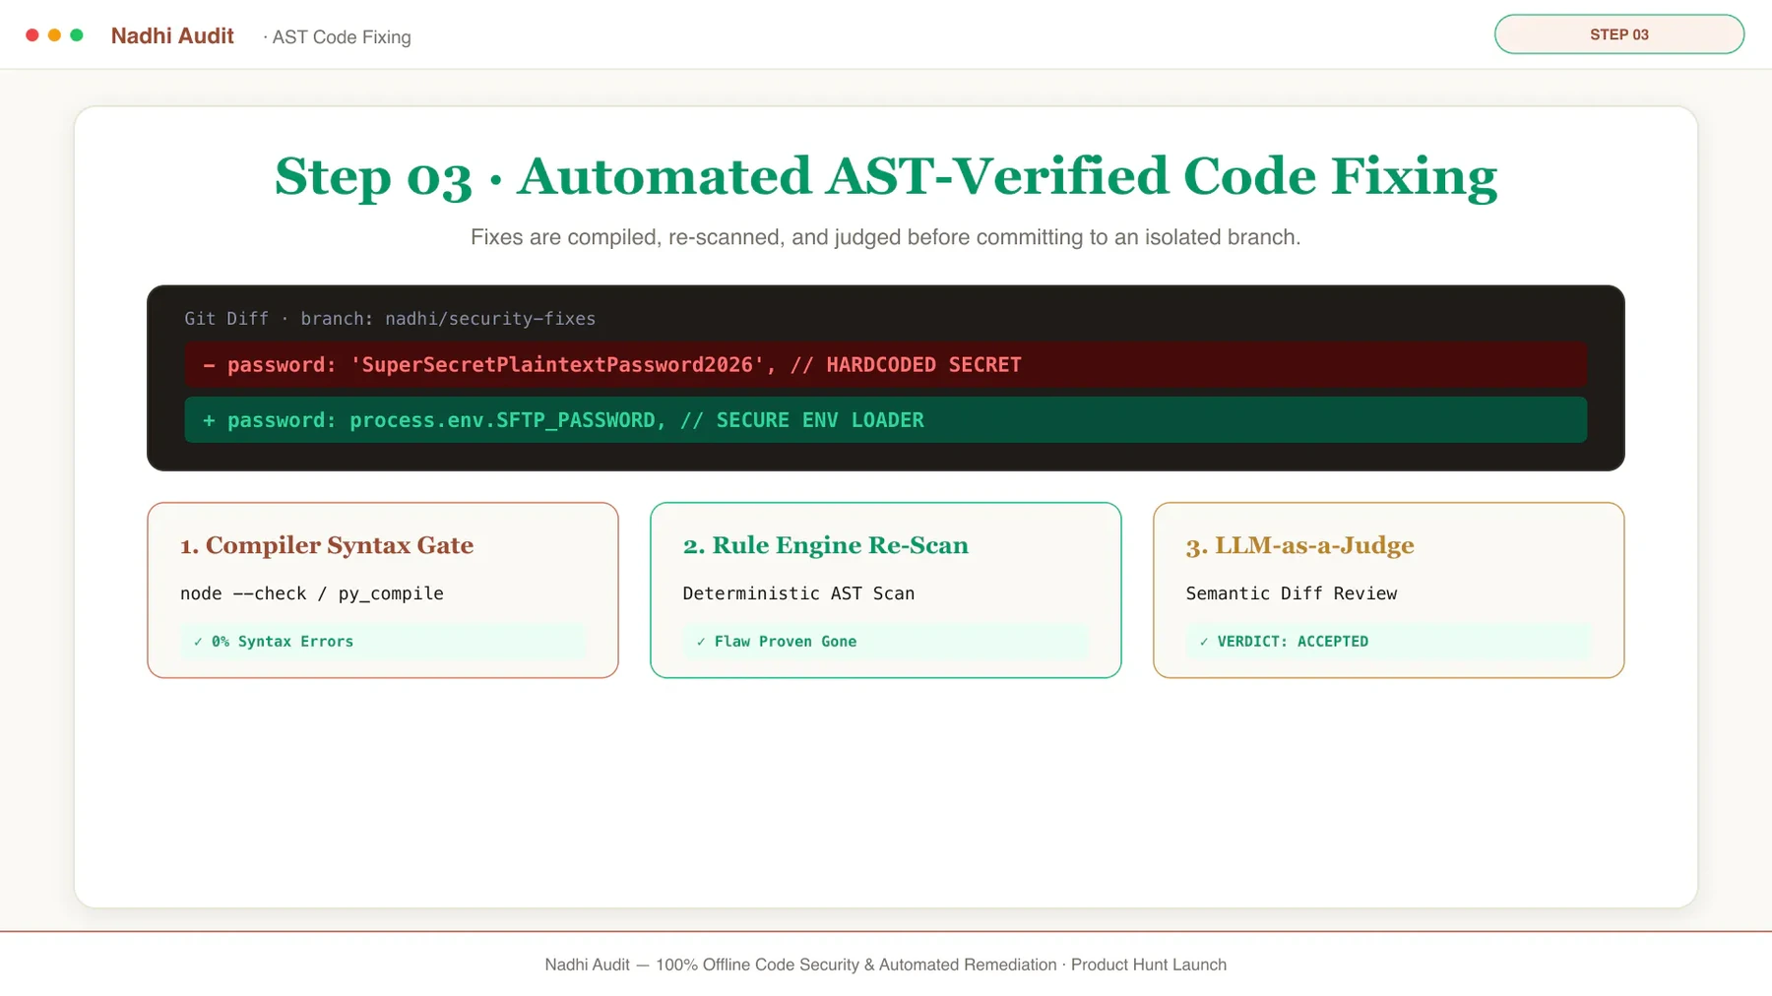Viewport: 1772px width, 996px height.
Task: Click 'Deterministic AST Scan' text
Action: point(798,593)
